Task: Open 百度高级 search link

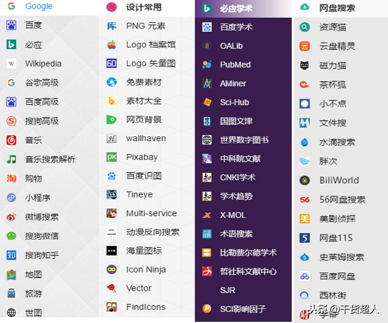Action: (42, 102)
